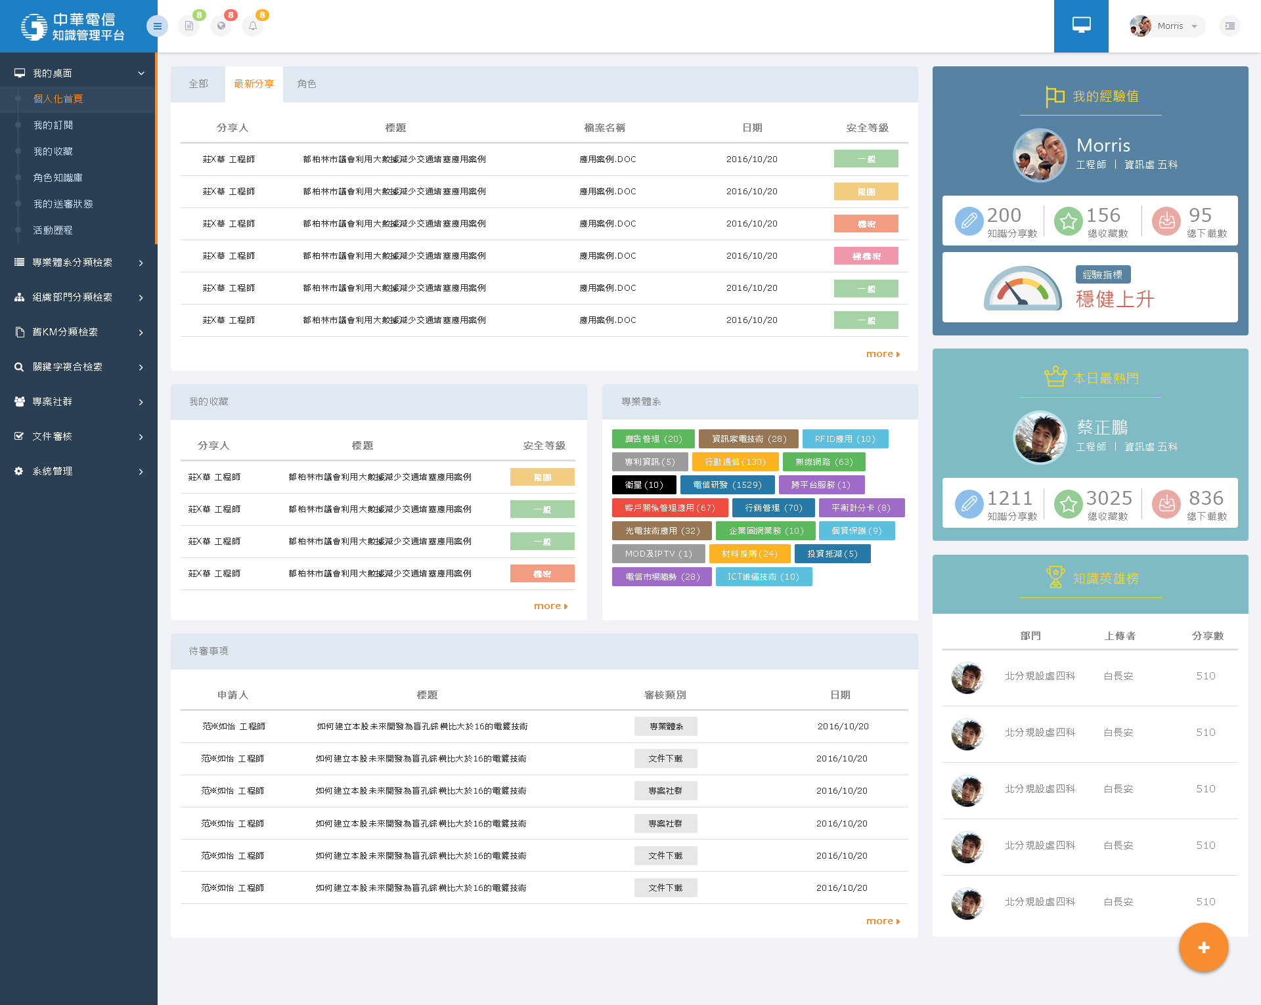
Task: Click the 專業體系 review type button
Action: [666, 726]
